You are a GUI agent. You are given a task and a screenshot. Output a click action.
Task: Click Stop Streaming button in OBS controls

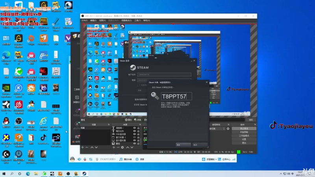point(244,129)
